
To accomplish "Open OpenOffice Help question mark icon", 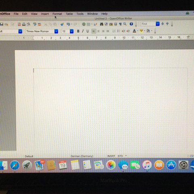I will coord(131,24).
